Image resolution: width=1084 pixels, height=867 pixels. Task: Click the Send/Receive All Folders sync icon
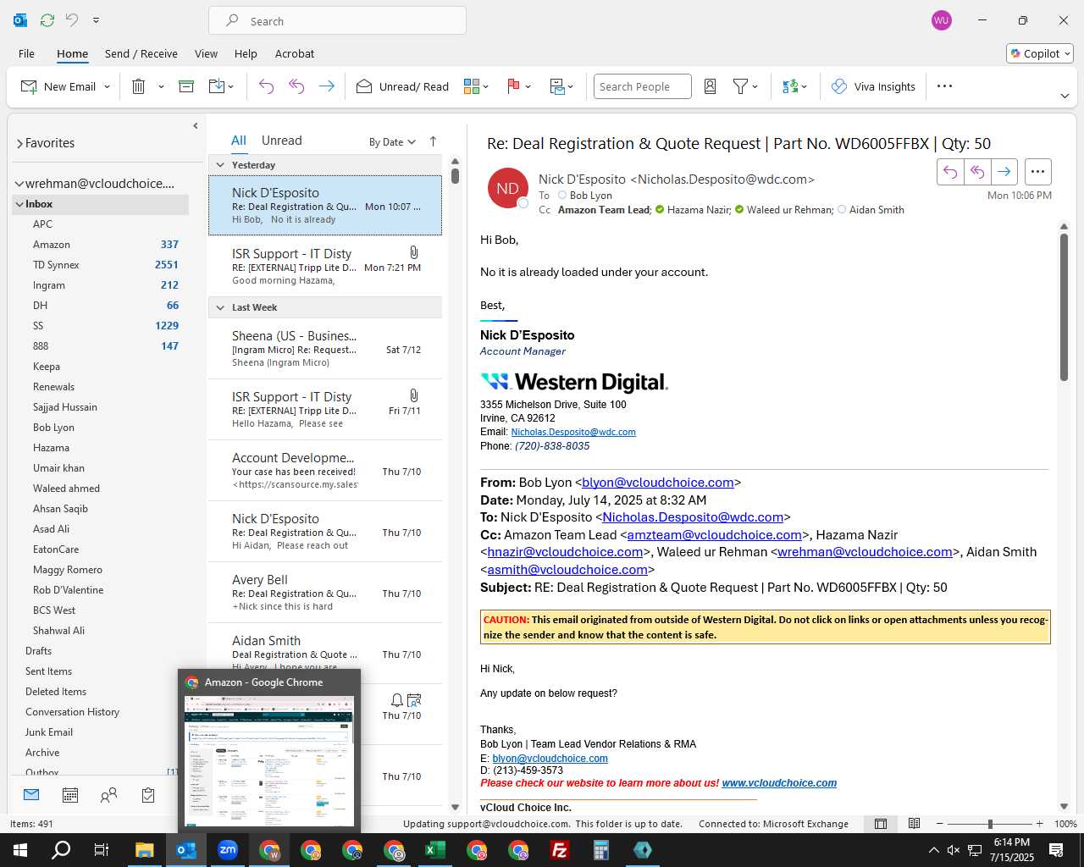(47, 19)
